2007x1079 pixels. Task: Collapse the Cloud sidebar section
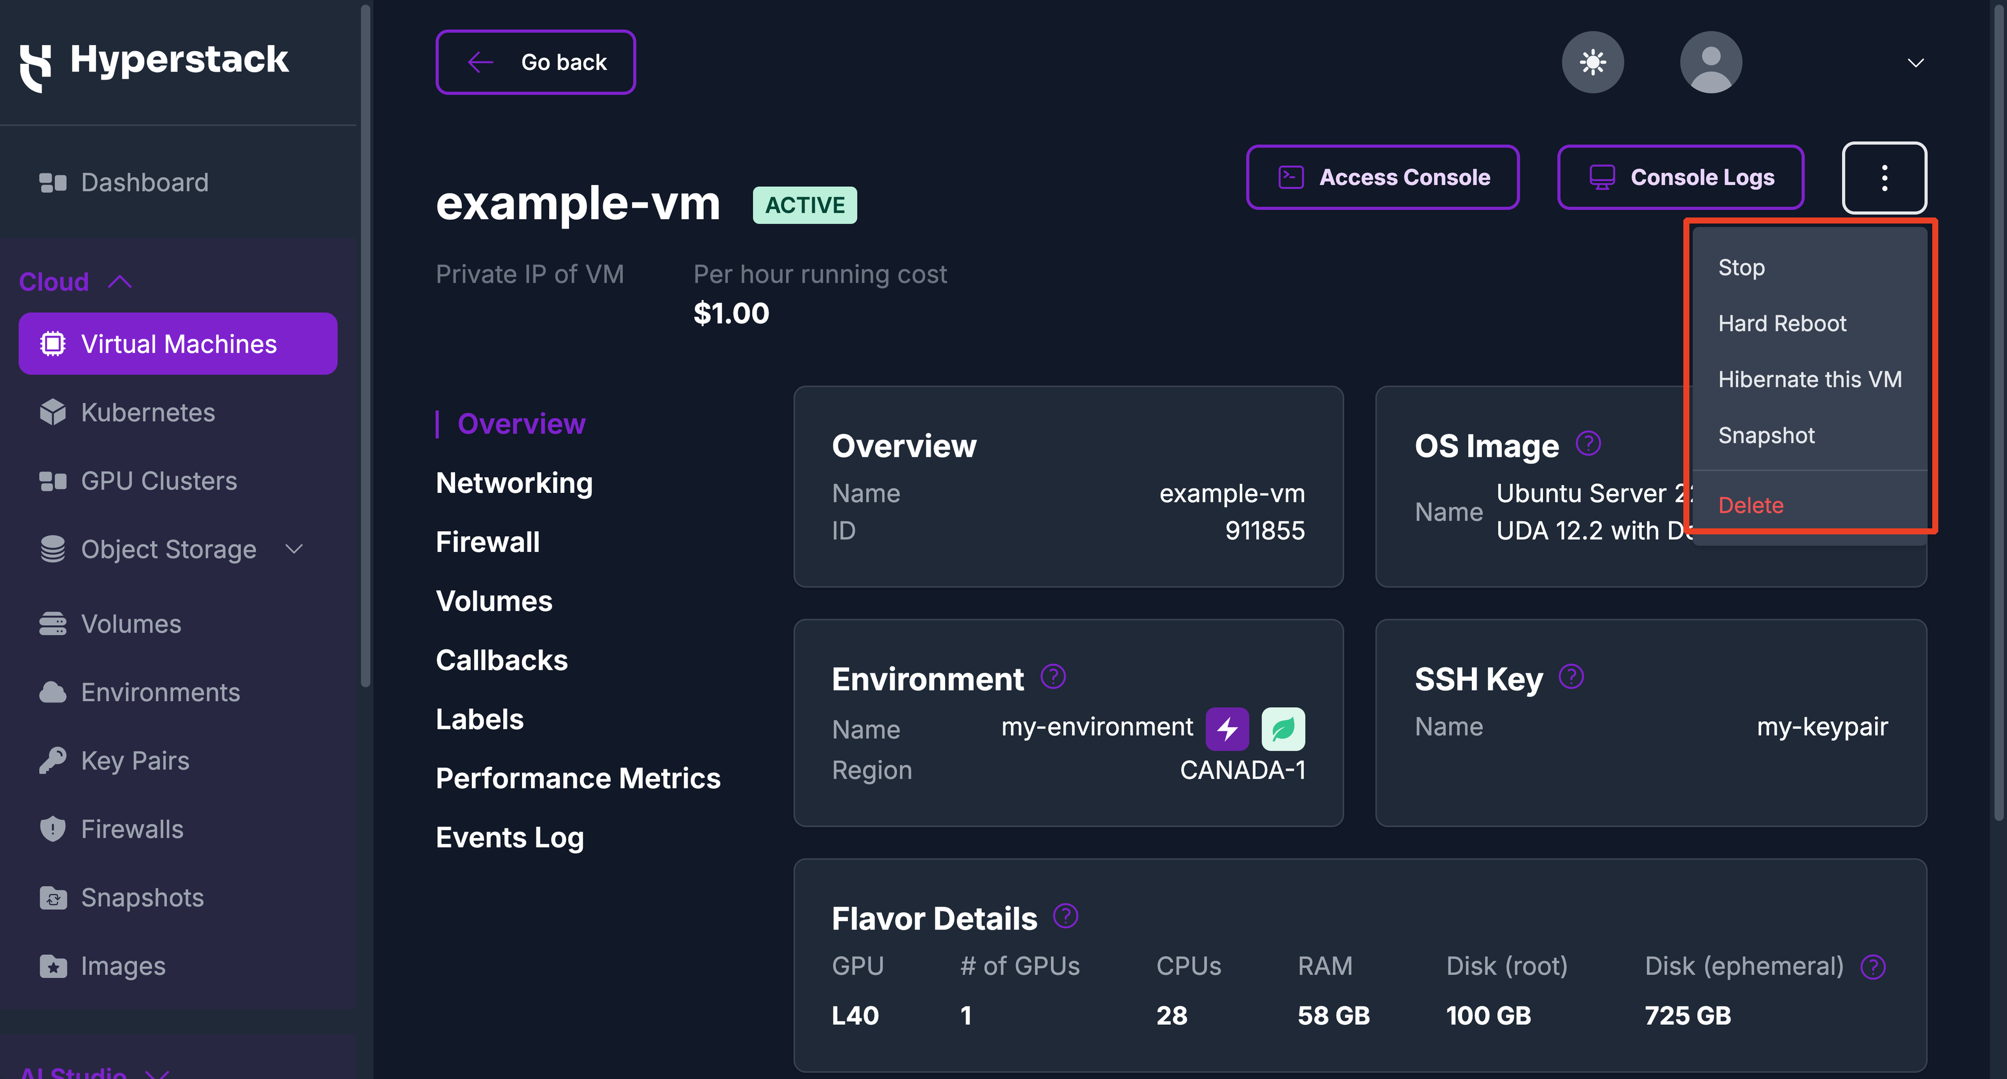tap(75, 281)
